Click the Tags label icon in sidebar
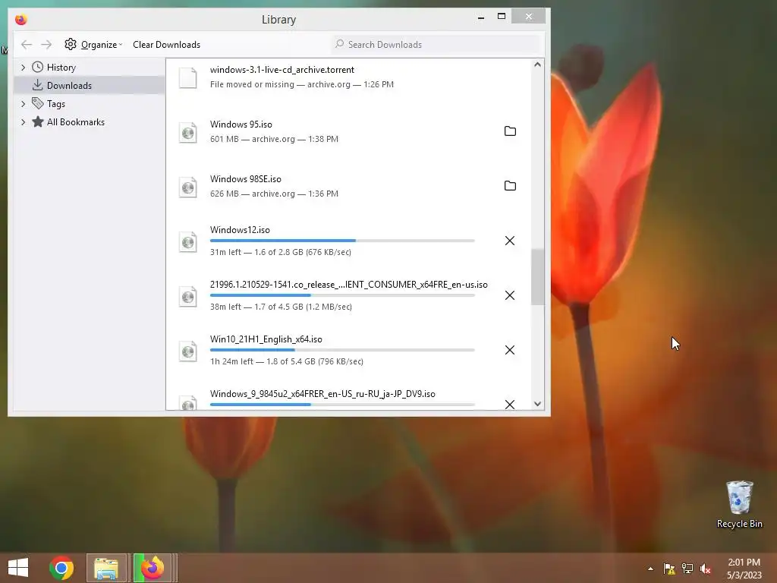The image size is (777, 583). point(38,103)
